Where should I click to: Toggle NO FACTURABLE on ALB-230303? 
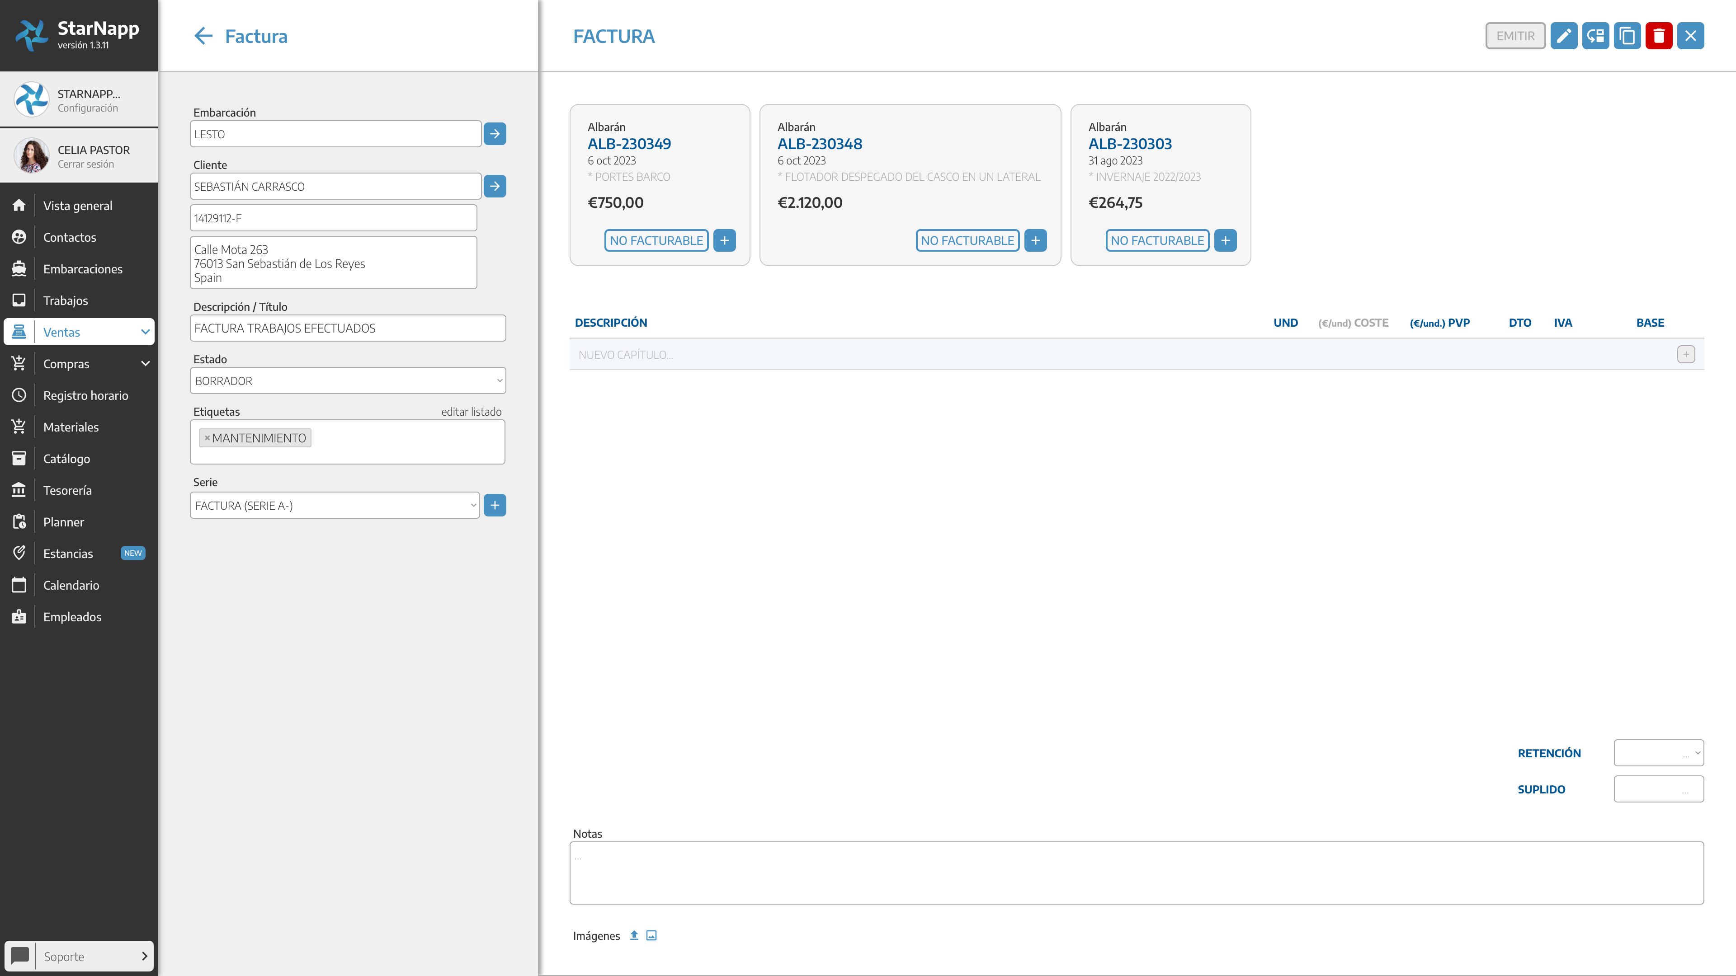[1157, 240]
